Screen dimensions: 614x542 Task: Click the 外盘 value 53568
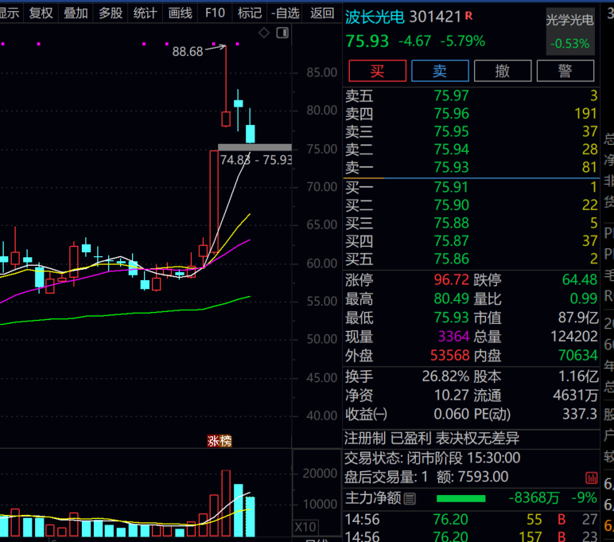(x=449, y=356)
